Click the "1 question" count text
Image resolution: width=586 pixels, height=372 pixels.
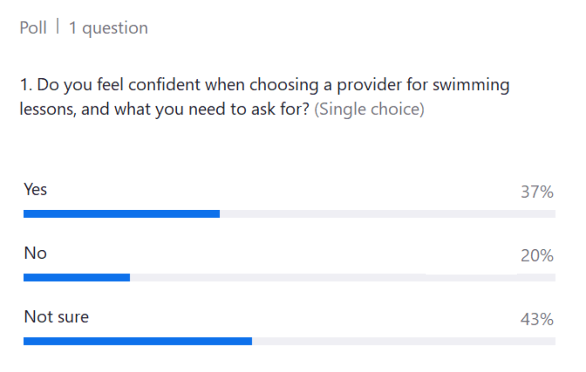click(x=108, y=28)
